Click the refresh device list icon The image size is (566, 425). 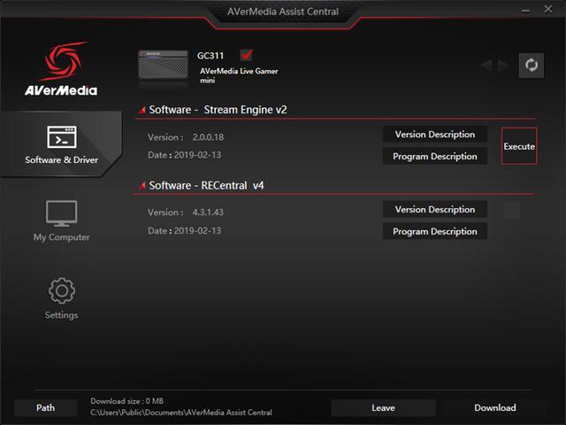531,66
